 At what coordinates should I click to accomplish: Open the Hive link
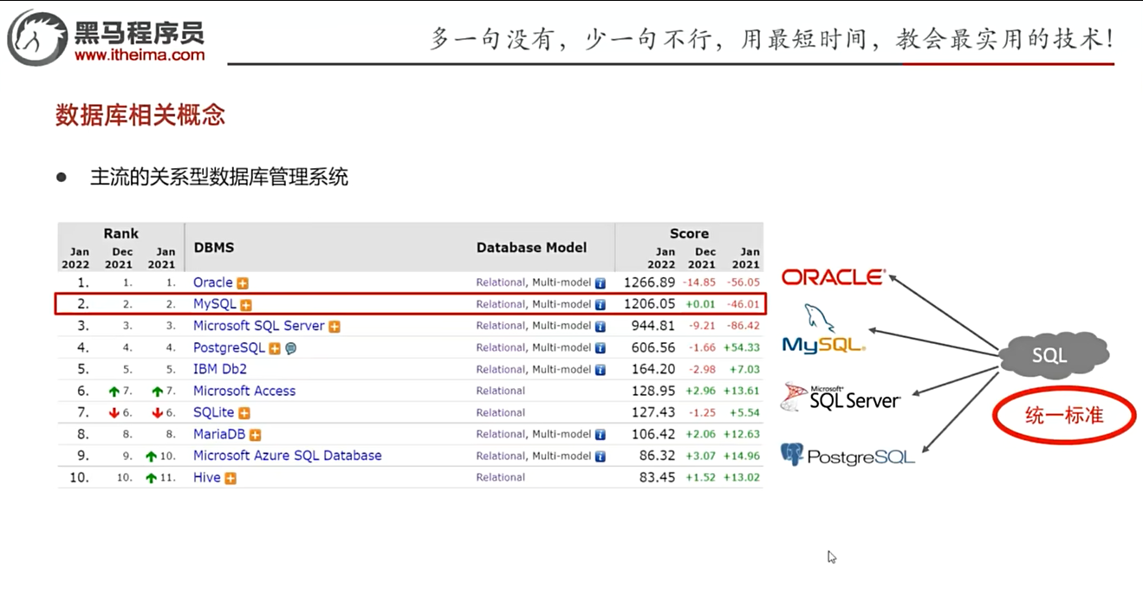[207, 477]
